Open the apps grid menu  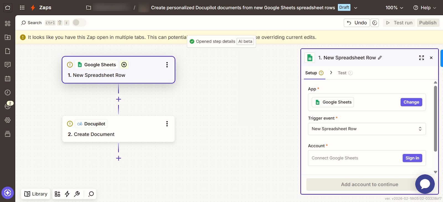(x=22, y=8)
